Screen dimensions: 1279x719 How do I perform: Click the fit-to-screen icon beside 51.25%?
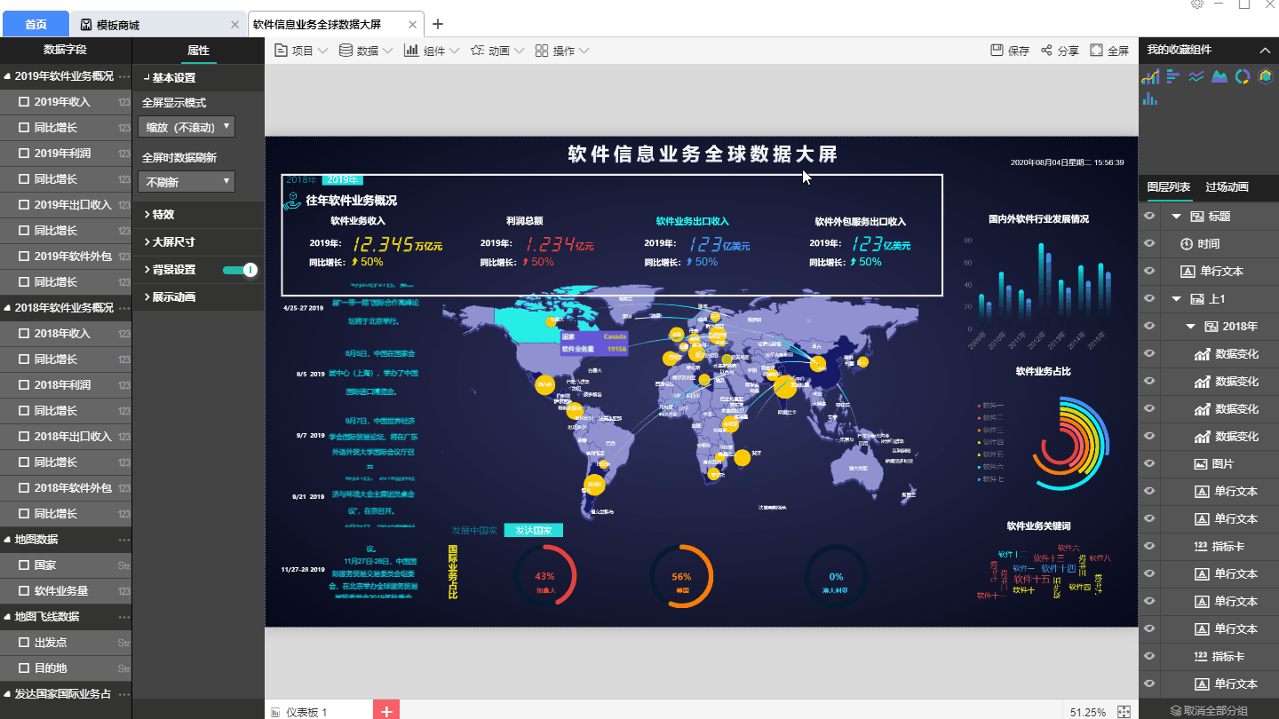[1124, 712]
